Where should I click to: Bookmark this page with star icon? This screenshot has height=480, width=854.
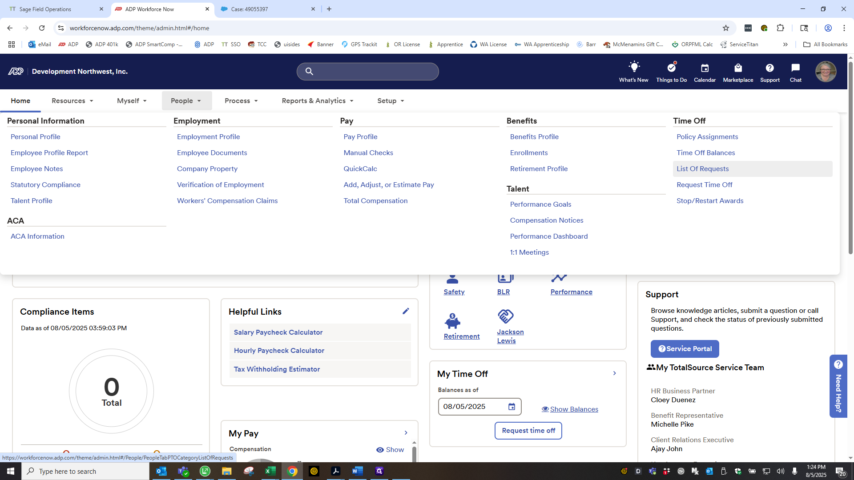coord(726,28)
